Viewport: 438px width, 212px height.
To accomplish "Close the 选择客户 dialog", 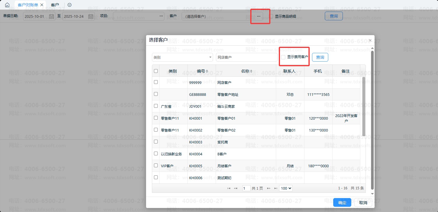I will click(370, 40).
